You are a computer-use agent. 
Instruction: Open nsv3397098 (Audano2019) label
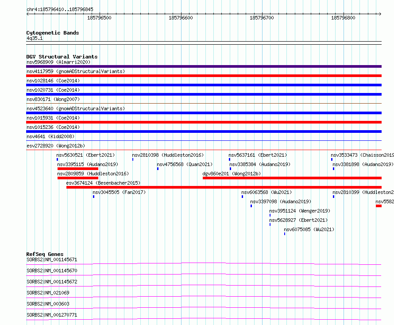click(281, 201)
